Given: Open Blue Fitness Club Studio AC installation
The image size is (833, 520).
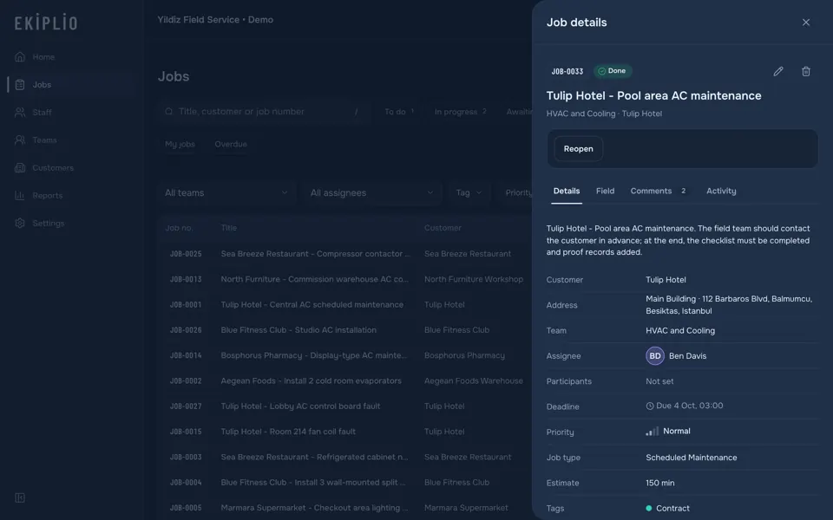Looking at the screenshot, I should [345, 330].
